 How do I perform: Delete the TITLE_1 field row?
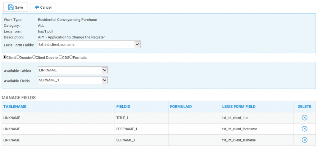tap(304, 118)
